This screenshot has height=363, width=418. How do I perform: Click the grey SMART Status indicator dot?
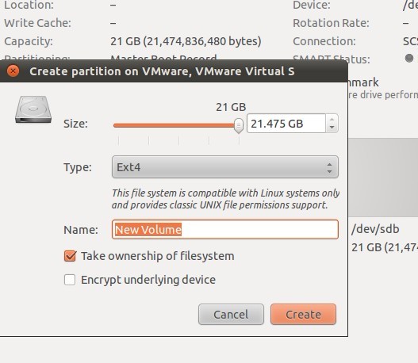click(409, 58)
